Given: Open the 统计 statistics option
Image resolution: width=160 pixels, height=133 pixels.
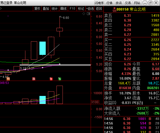Looking at the screenshot, I should [55, 9].
